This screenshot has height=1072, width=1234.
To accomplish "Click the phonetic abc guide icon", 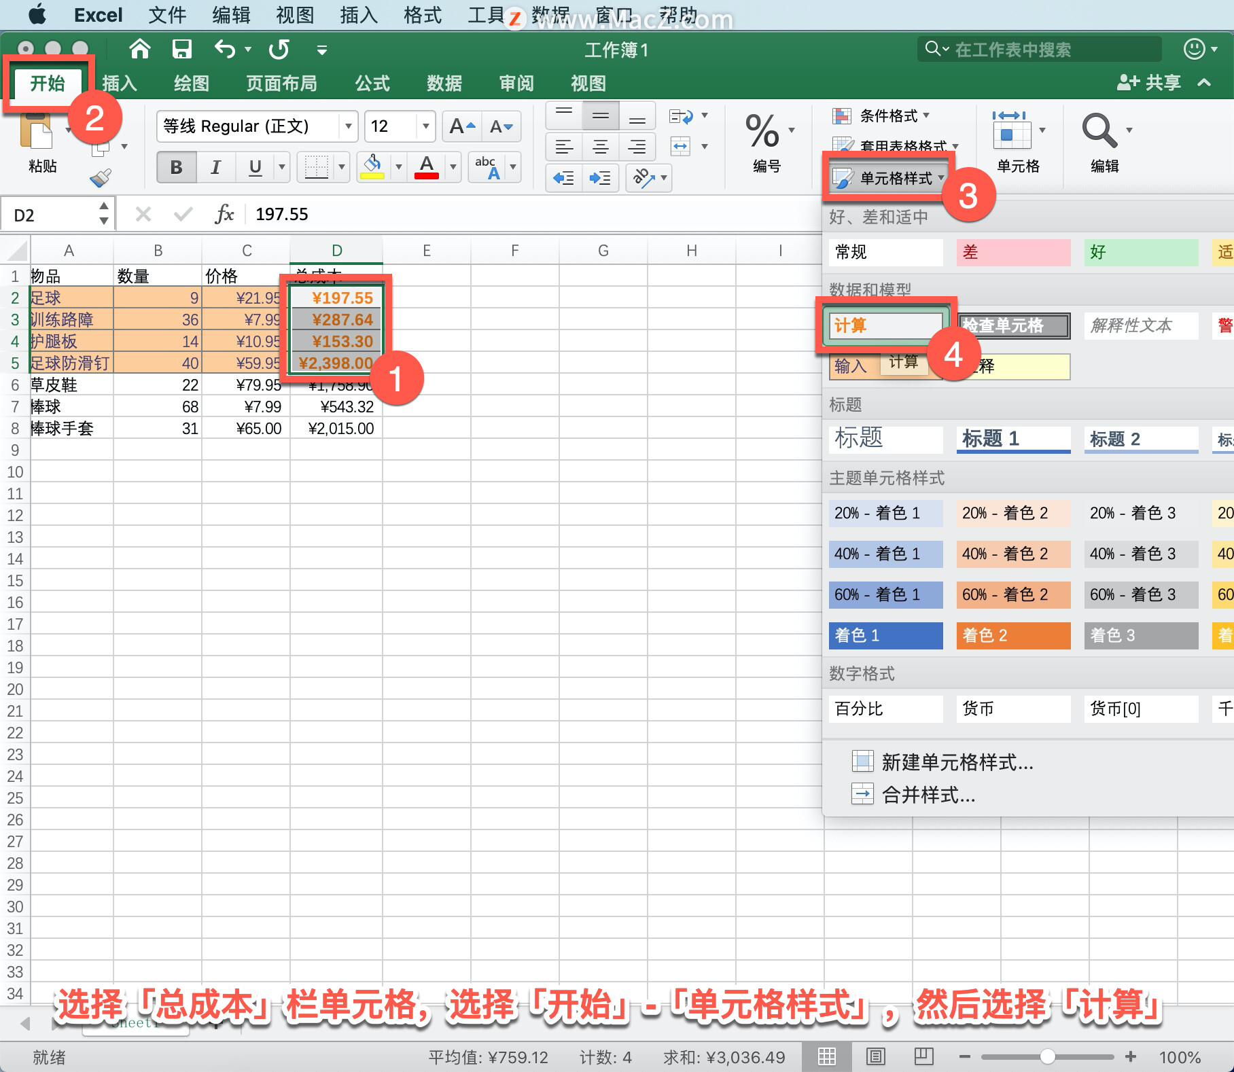I will pos(487,166).
